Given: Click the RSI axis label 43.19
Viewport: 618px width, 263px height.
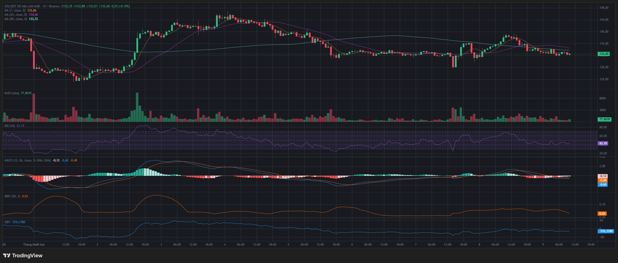Looking at the screenshot, I should pyautogui.click(x=603, y=144).
